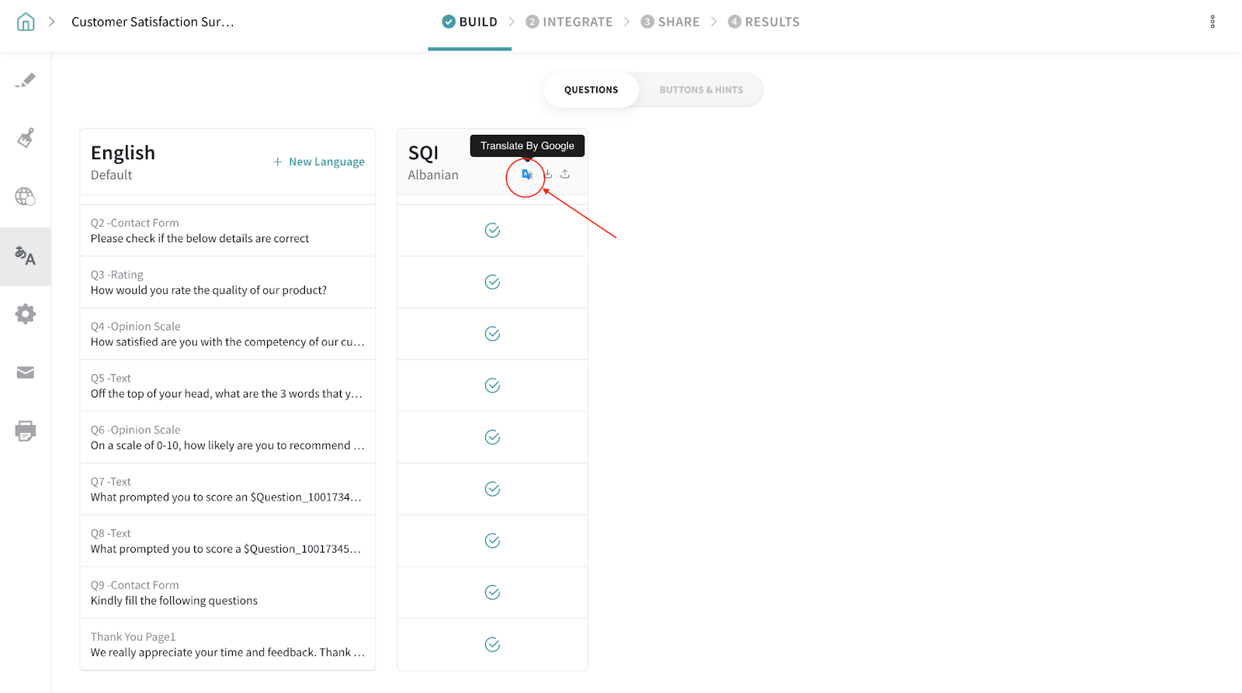Screen dimensions: 1242x693
Task: Click the Thank You Page1 translation checkmark
Action: click(492, 645)
